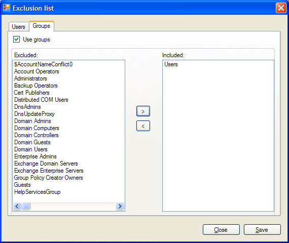Select Users in the Included list
This screenshot has height=243, width=289.
tap(171, 64)
